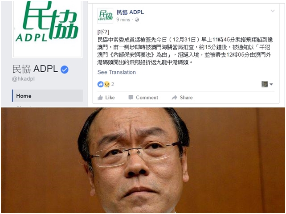Click the globe public privacy icon
This screenshot has height=214, width=286.
(x=137, y=20)
